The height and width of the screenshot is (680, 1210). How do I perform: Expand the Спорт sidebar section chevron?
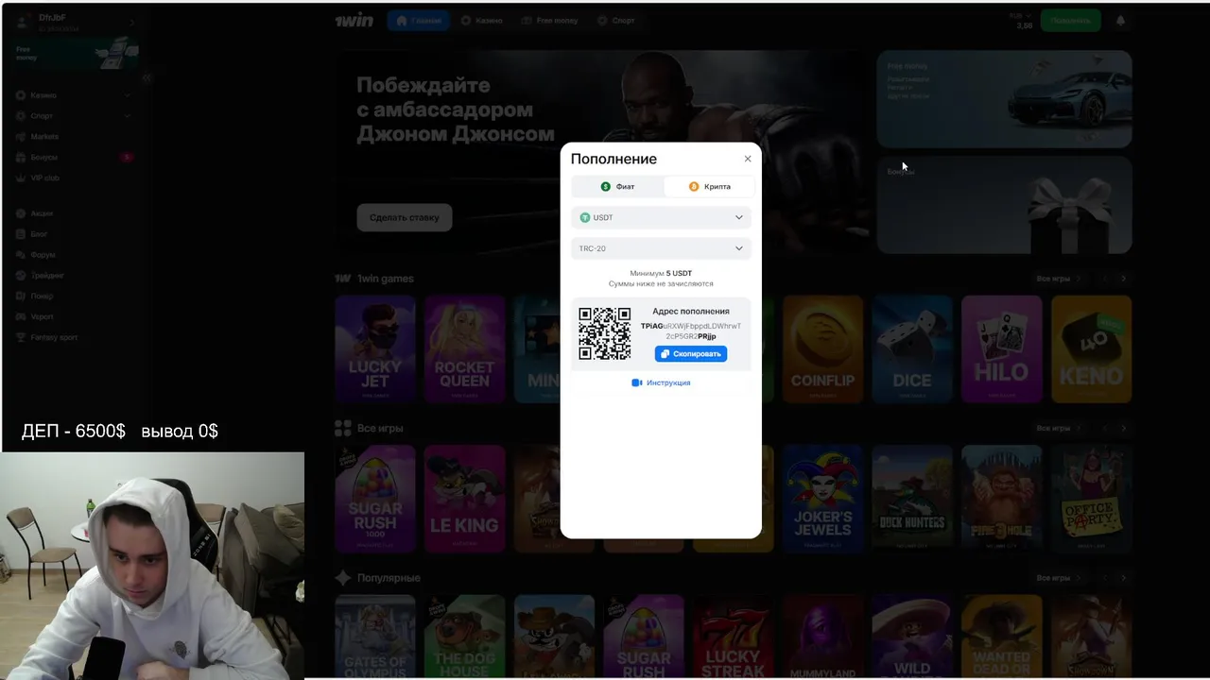(128, 115)
